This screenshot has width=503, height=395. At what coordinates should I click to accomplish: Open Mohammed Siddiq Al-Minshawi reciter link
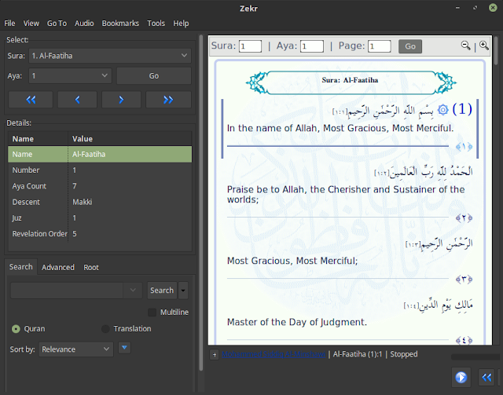coord(274,354)
